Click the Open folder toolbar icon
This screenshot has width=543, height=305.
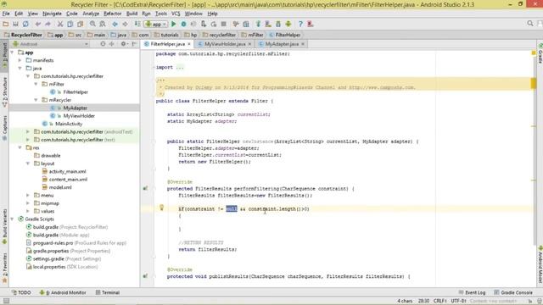[x=6, y=24]
